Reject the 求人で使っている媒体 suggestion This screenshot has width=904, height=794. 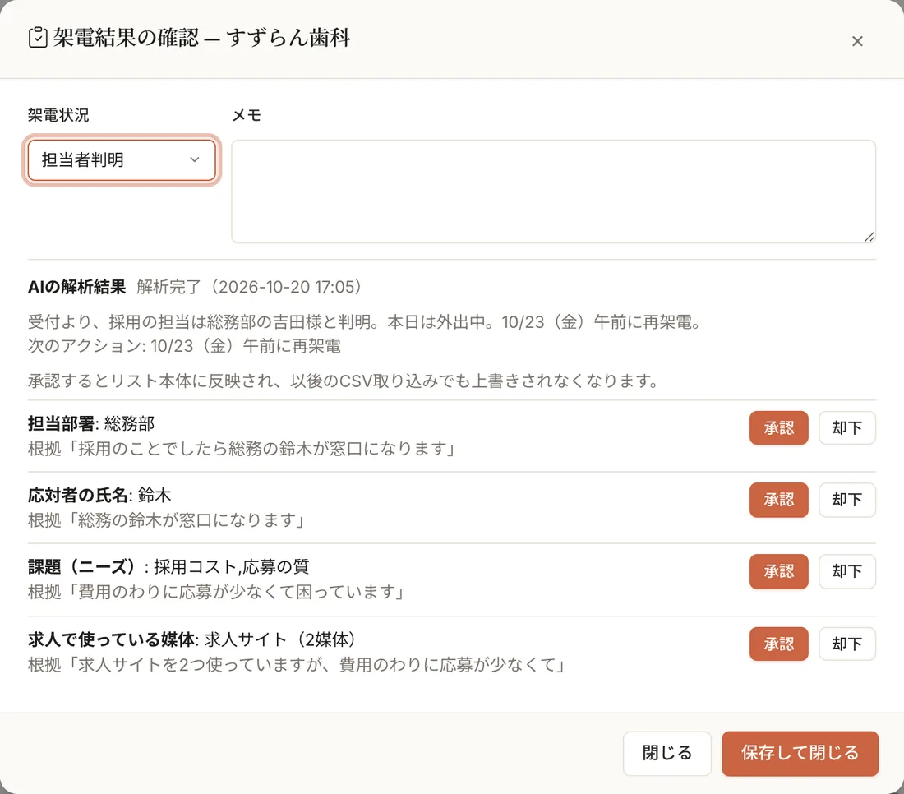(x=847, y=644)
